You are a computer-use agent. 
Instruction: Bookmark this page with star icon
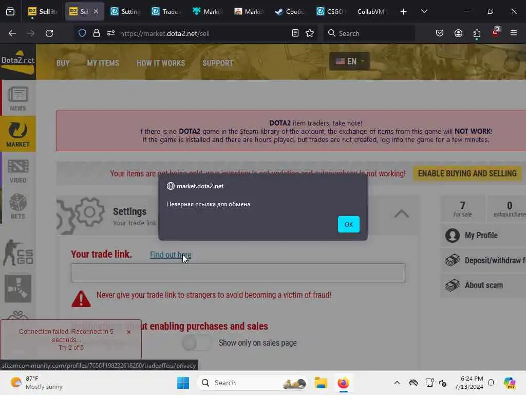(x=310, y=33)
